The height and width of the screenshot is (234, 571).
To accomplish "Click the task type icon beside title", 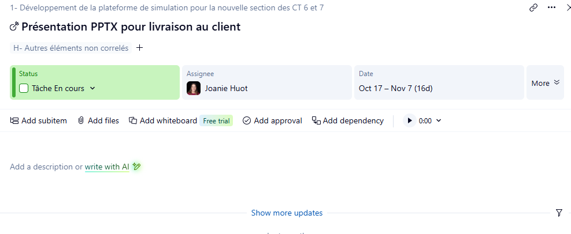I will point(15,27).
